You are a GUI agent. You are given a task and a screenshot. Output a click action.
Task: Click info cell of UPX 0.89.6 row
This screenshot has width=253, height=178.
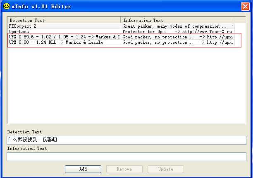click(x=178, y=37)
